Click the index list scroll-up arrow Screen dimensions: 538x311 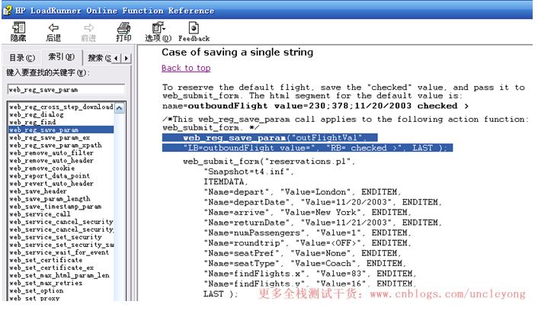(x=120, y=108)
